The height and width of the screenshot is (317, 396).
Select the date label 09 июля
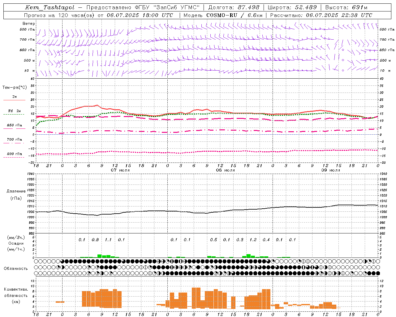point(331,170)
